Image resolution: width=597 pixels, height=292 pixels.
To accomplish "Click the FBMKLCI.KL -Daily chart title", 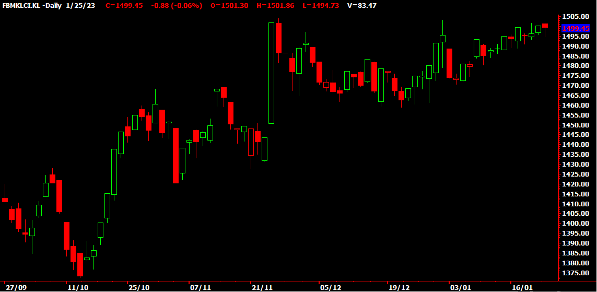I will point(32,6).
